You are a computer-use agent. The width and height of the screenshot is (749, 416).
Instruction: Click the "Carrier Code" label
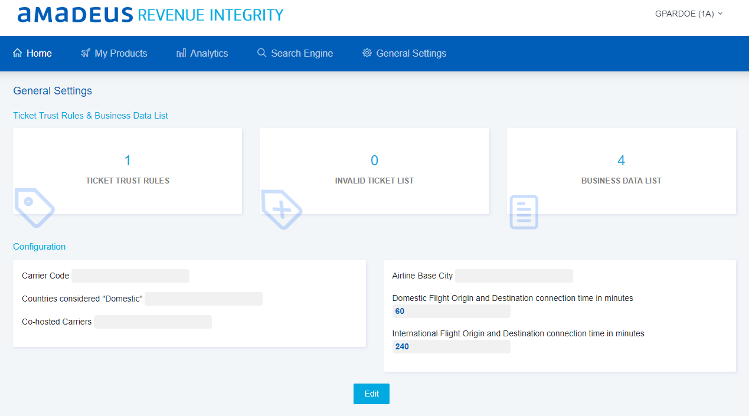(x=45, y=276)
